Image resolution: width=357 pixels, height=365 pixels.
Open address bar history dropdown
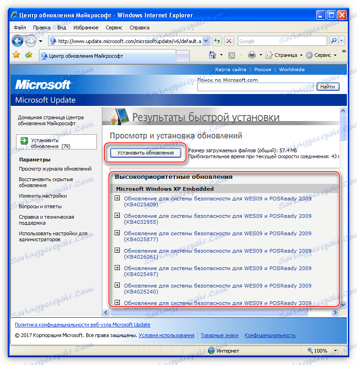point(206,41)
